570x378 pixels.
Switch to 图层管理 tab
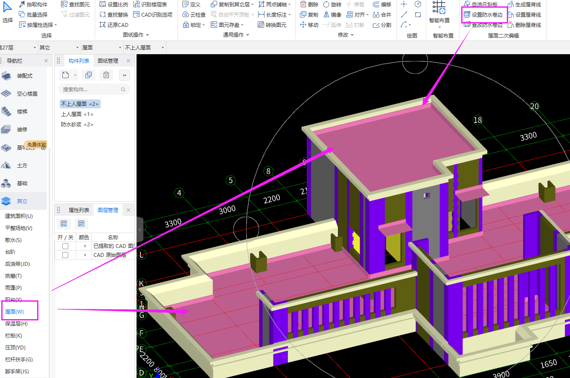tap(108, 210)
